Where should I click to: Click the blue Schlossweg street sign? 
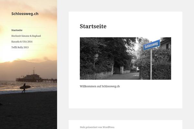(x=151, y=45)
